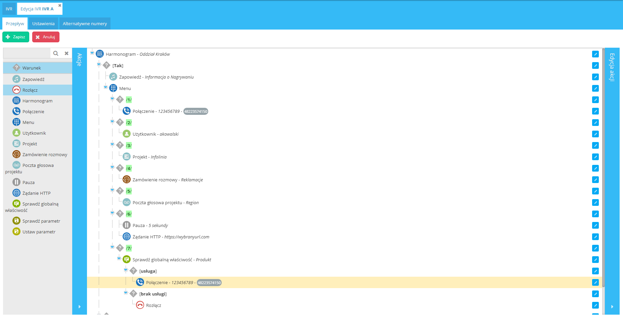Collapse the Menu node in tree

[105, 87]
